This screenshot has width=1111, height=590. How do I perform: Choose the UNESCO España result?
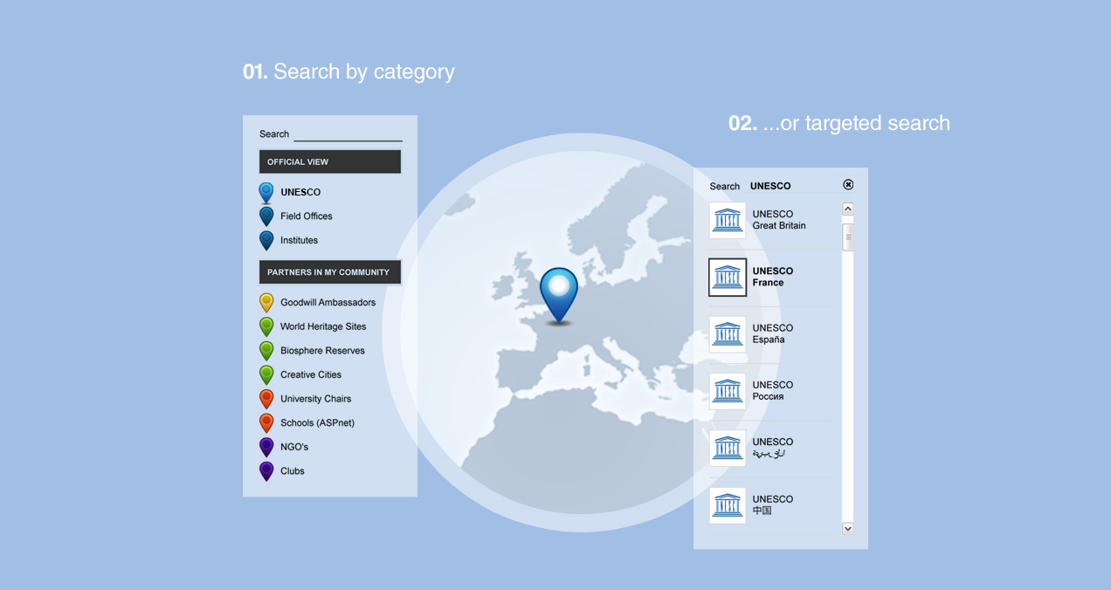coord(769,334)
